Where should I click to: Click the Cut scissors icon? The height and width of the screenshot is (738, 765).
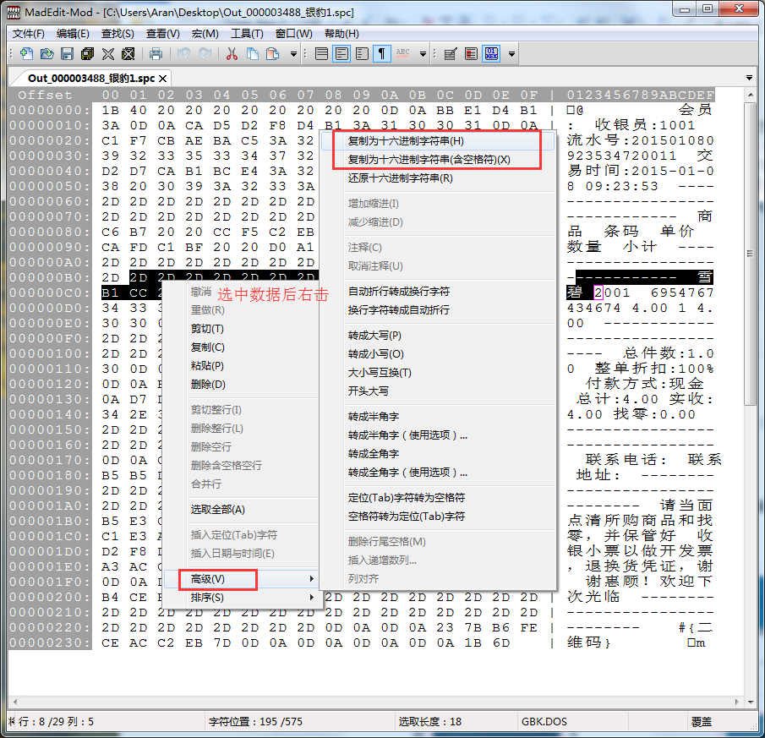click(232, 53)
